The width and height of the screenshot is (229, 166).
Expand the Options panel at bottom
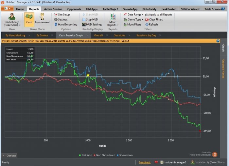(x=9, y=156)
